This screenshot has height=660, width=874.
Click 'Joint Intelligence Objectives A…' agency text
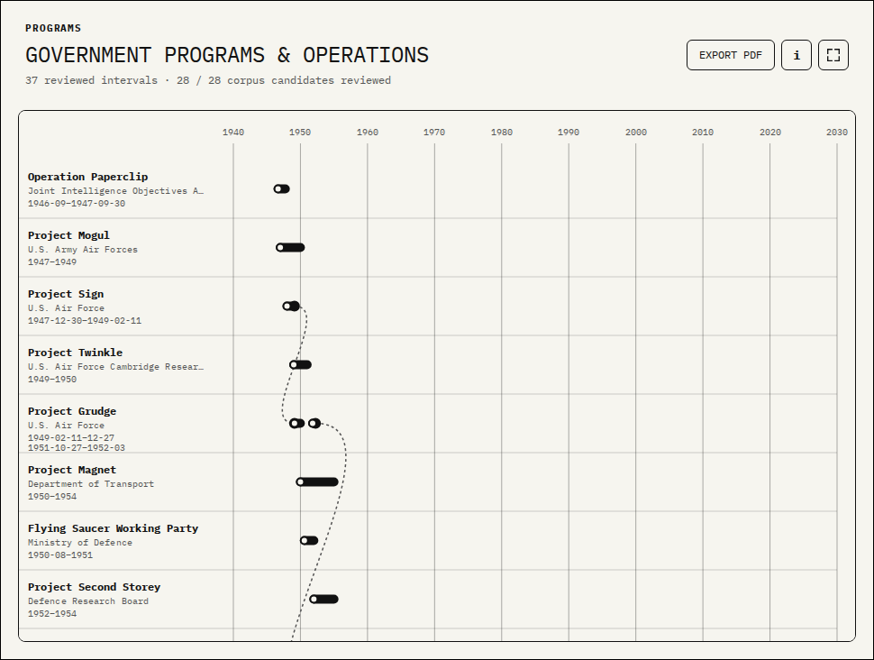pyautogui.click(x=116, y=191)
